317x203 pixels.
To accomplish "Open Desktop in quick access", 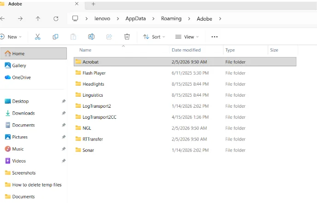I will tap(20, 101).
